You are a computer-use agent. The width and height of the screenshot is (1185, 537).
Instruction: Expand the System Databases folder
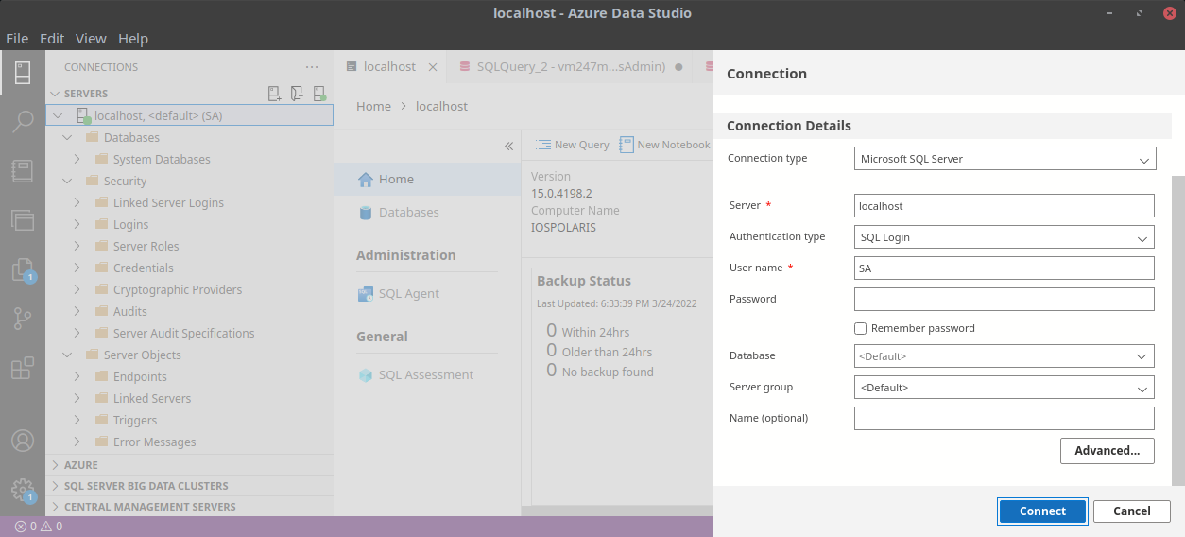(x=77, y=159)
